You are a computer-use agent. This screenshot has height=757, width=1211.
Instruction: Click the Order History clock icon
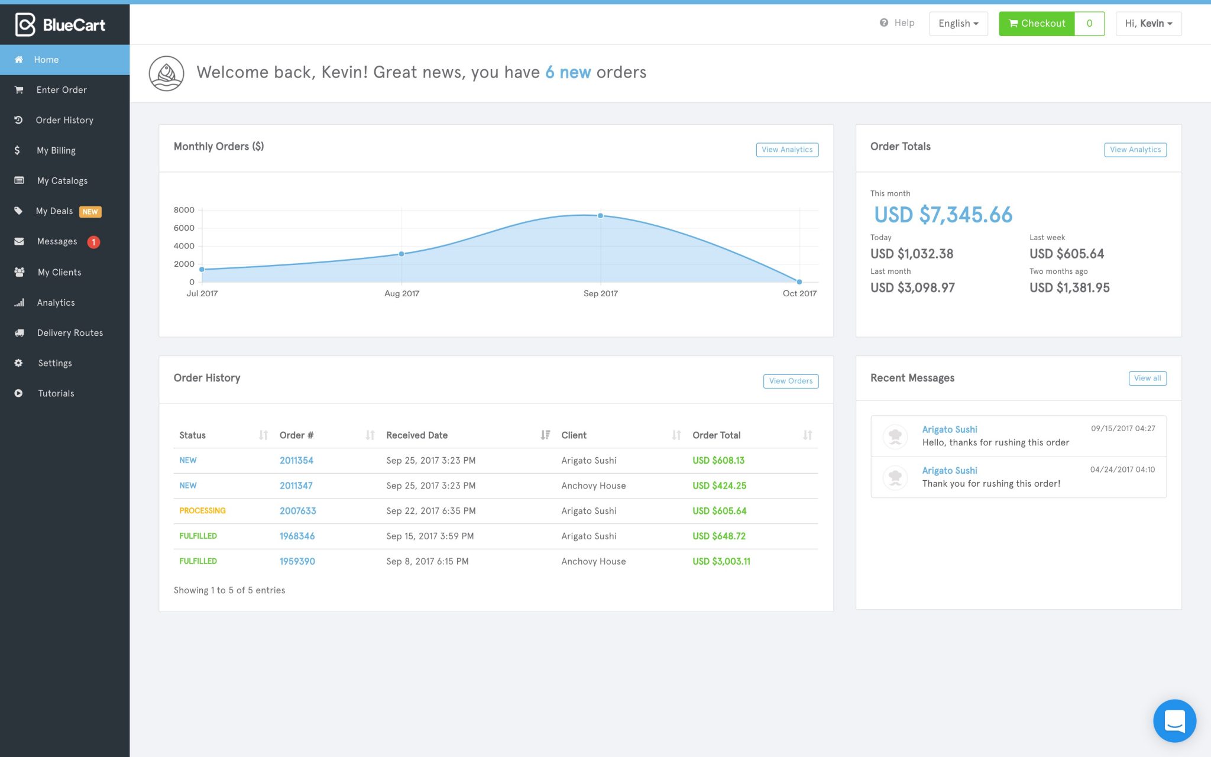coord(19,119)
